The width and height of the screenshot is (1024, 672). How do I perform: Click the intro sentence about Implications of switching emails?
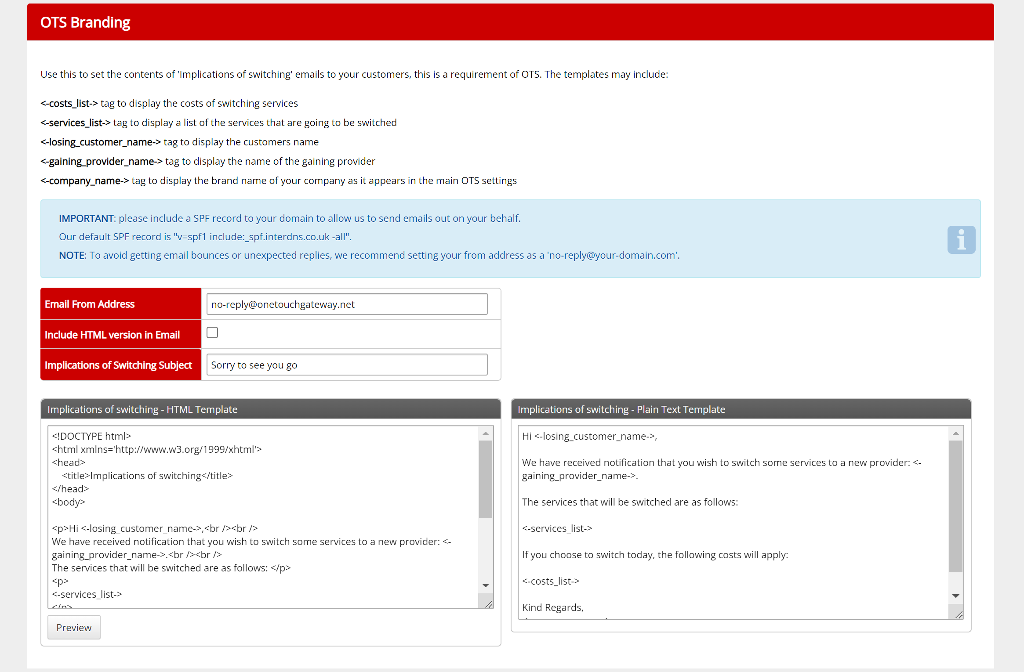coord(354,74)
